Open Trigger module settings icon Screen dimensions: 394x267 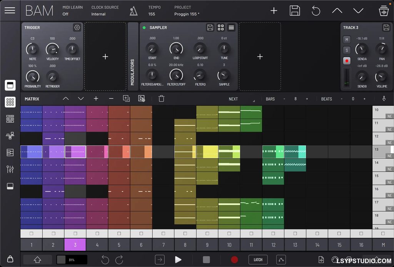[x=77, y=27]
